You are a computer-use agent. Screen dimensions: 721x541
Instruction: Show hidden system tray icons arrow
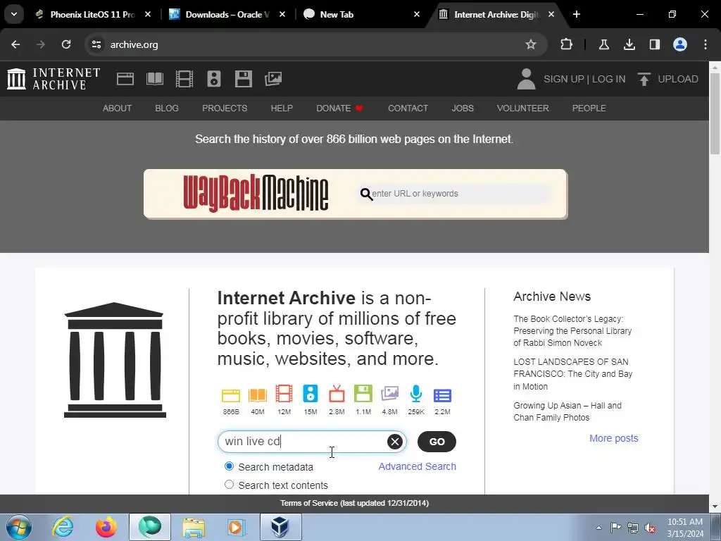pos(598,528)
